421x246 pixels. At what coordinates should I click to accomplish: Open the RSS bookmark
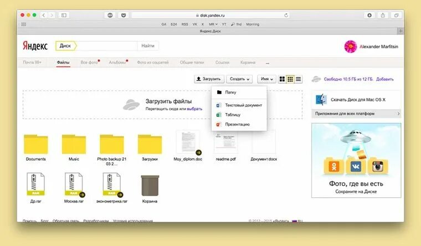tap(184, 24)
